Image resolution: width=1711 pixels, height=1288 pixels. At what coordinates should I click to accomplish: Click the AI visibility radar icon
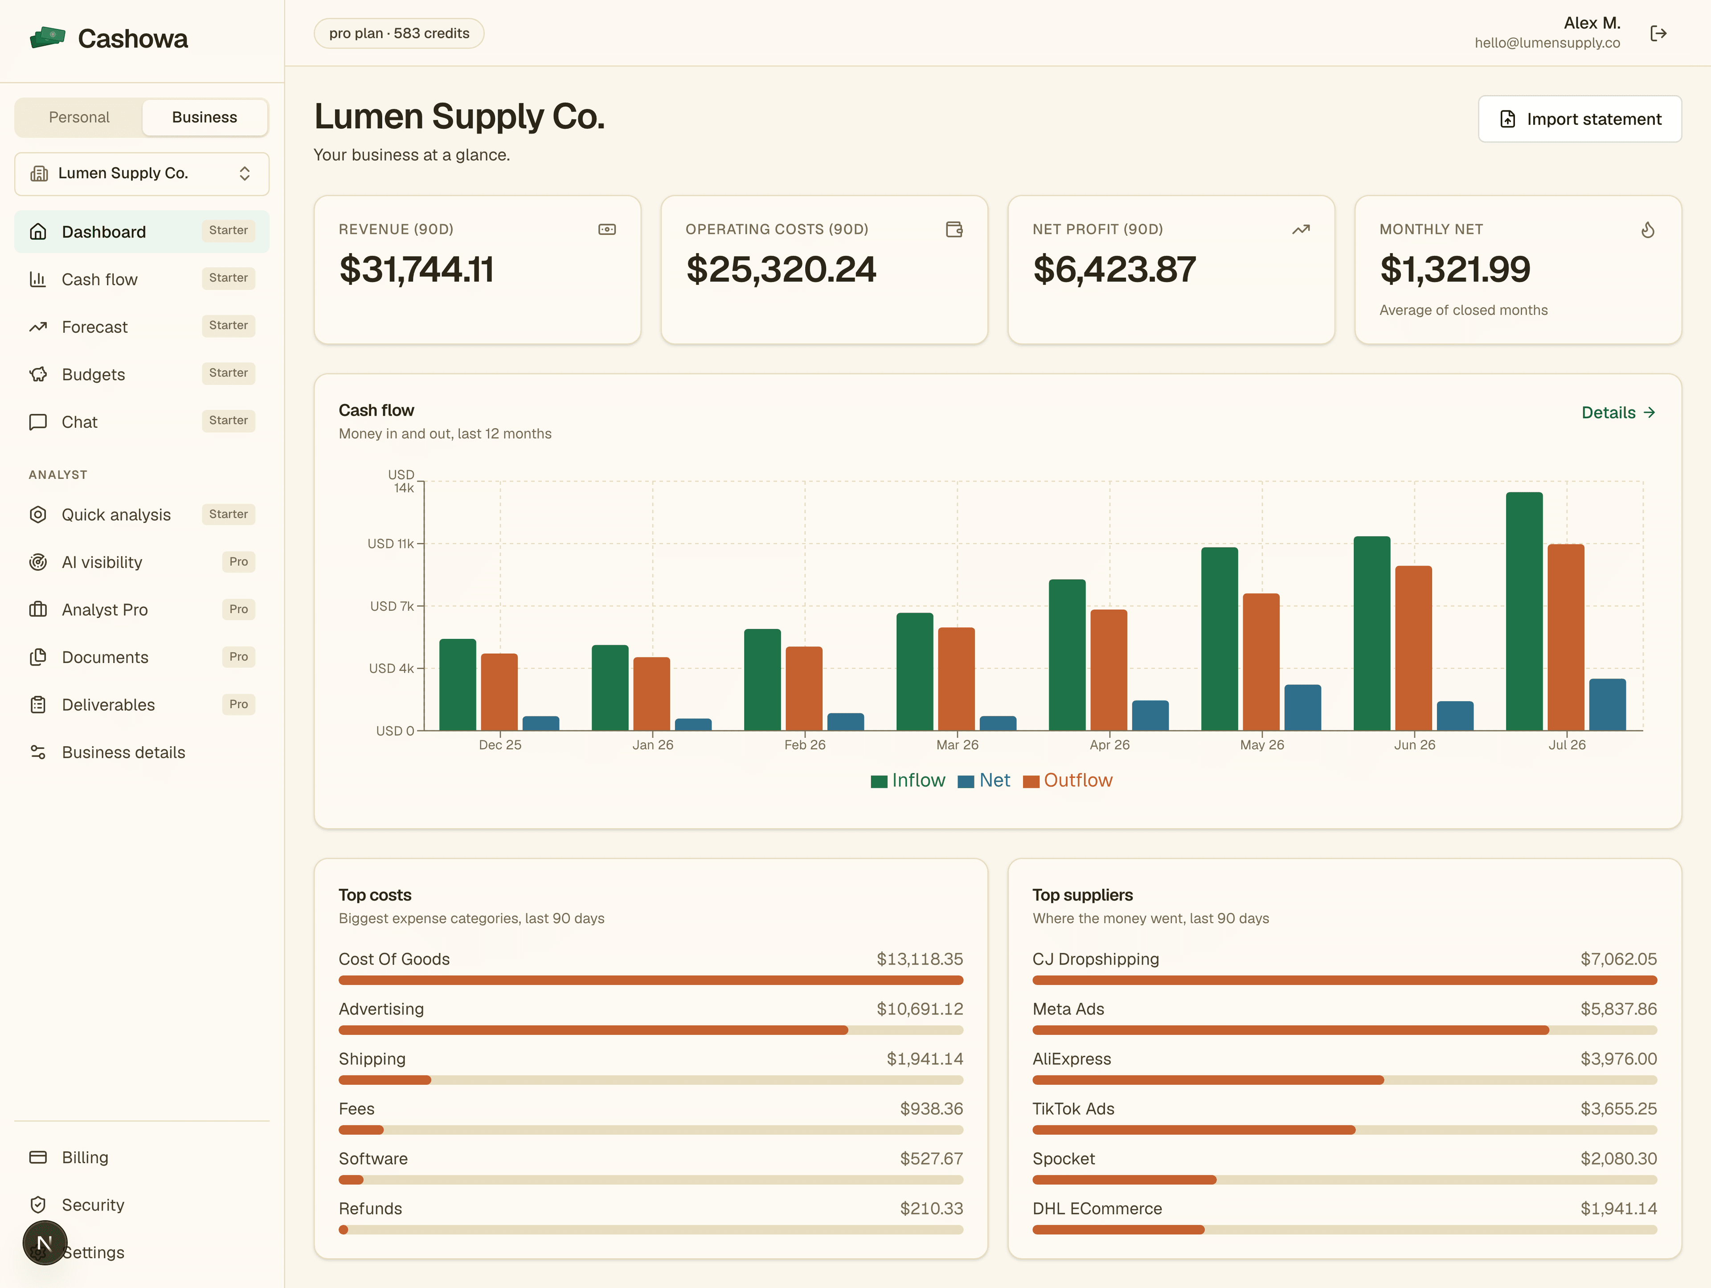pyautogui.click(x=38, y=562)
